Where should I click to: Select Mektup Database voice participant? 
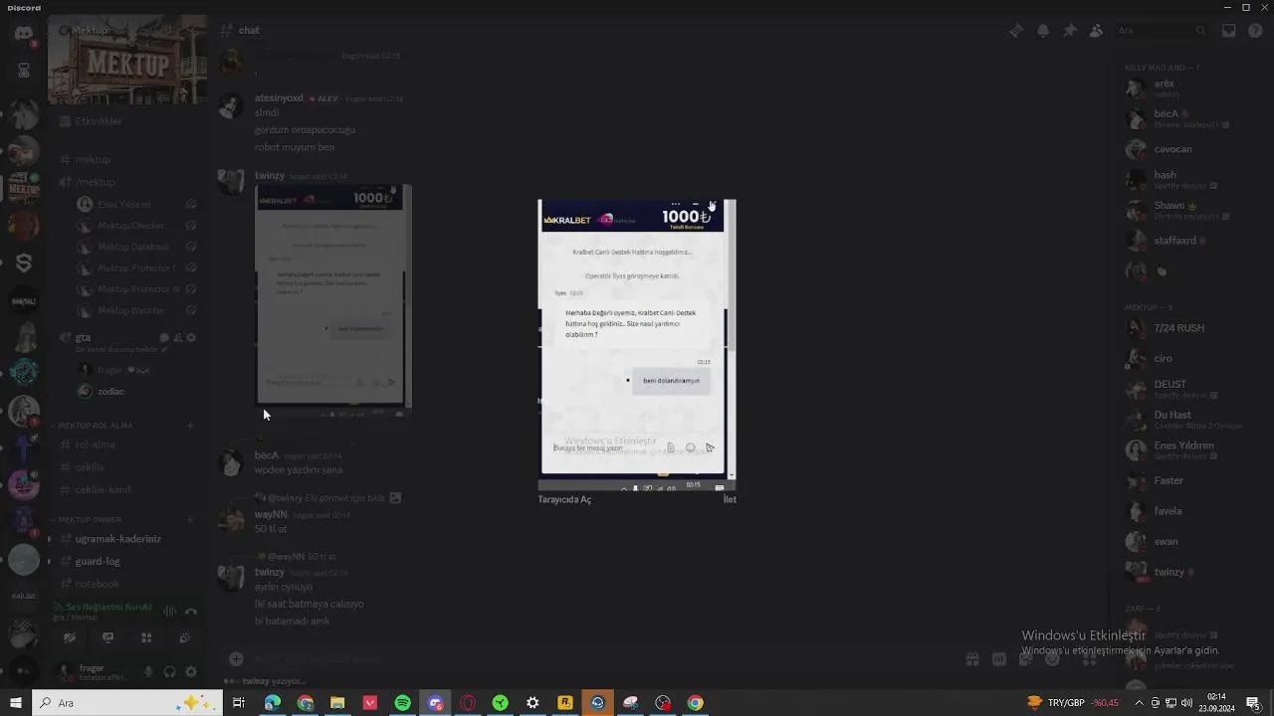[132, 247]
